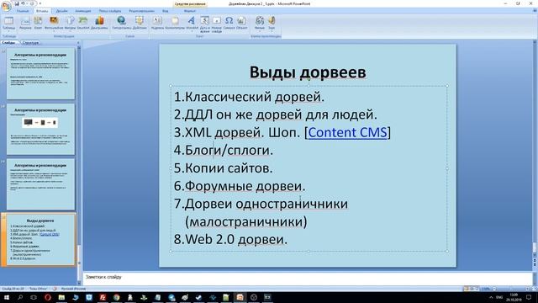Open FileZilla from taskbar
Viewport: 538px width, 303px height.
(103, 297)
